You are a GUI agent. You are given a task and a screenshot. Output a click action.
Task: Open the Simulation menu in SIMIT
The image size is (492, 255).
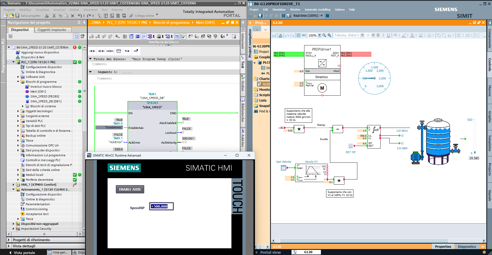click(x=279, y=10)
